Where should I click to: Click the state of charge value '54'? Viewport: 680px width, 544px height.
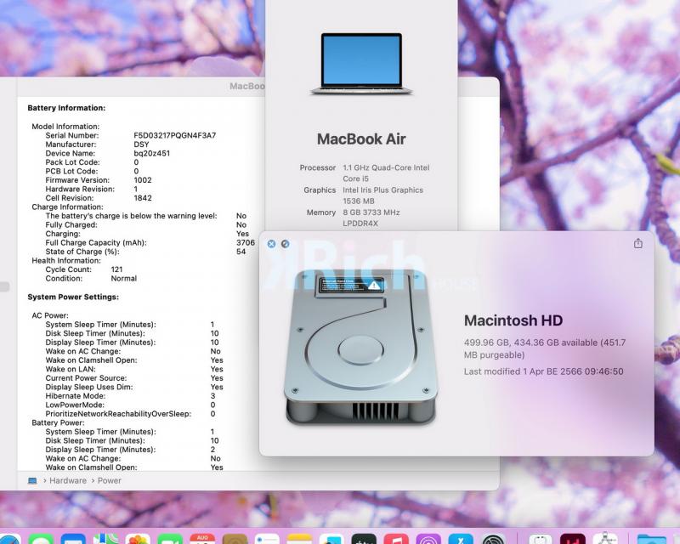pyautogui.click(x=241, y=252)
